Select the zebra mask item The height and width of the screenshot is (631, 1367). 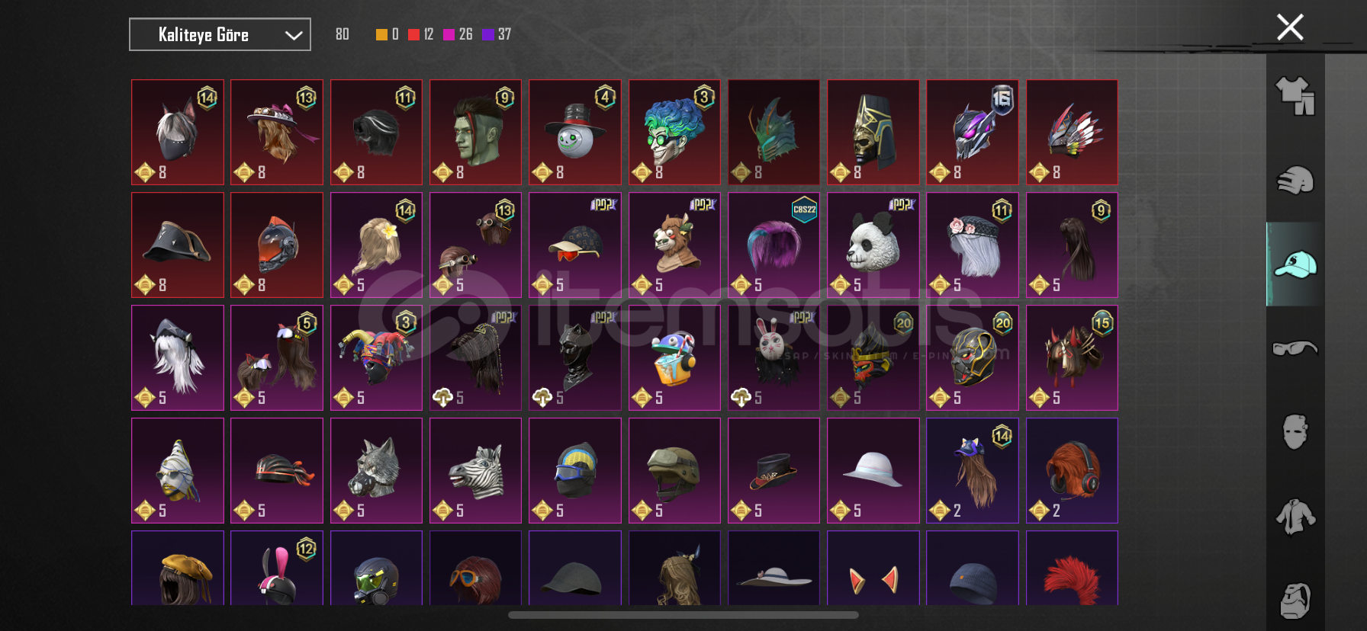[475, 470]
